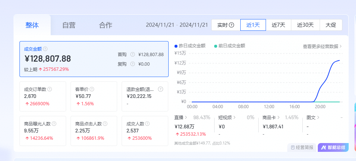Click the 257567.29% growth figure
Viewport: 356px width, 161px height.
54,69
